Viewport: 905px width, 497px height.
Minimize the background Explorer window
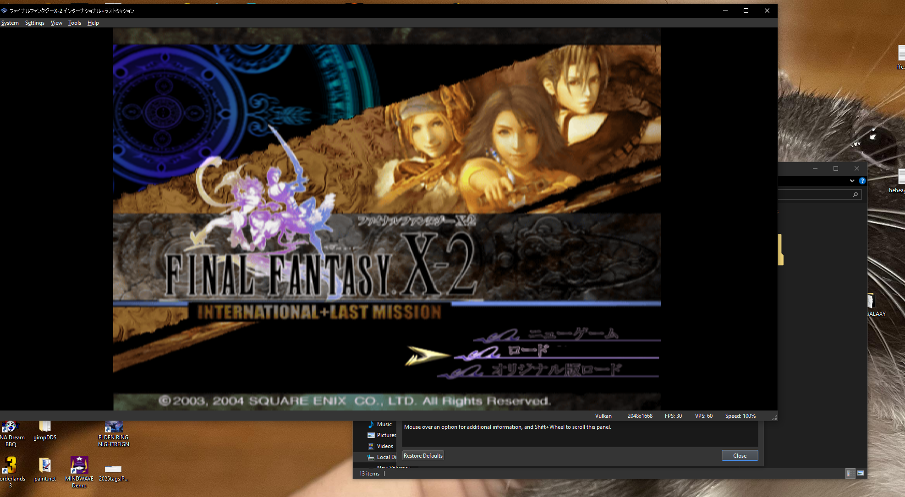point(815,168)
